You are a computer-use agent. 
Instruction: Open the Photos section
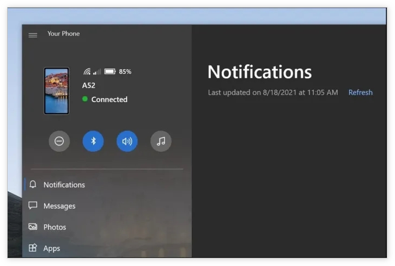pos(54,227)
